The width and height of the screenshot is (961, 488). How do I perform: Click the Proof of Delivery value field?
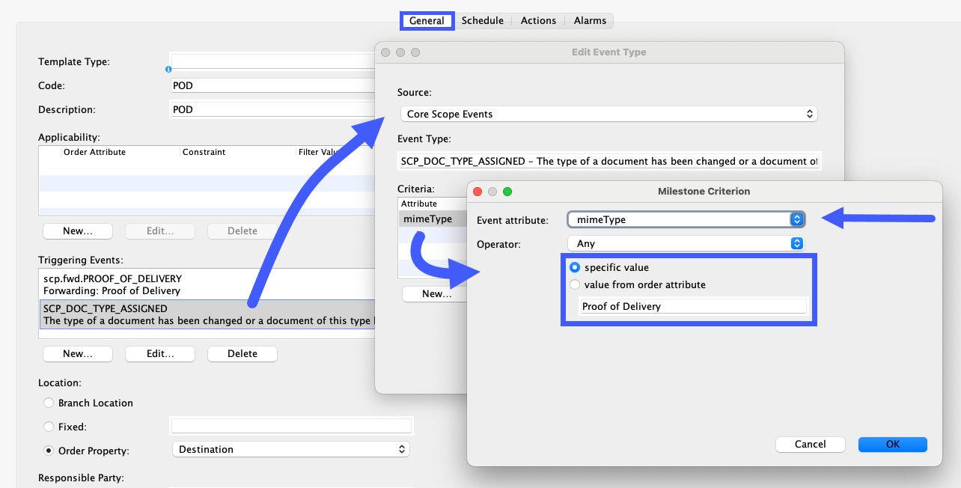(x=692, y=306)
